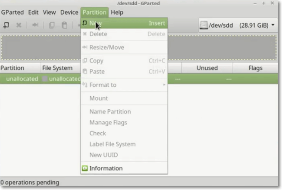Choose New from the Partition menu

(x=124, y=23)
